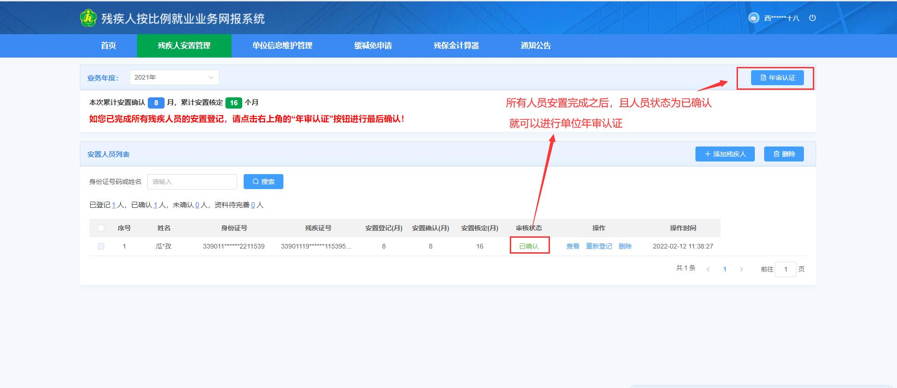Click the 删除 button with trash icon
This screenshot has width=897, height=388.
[783, 154]
